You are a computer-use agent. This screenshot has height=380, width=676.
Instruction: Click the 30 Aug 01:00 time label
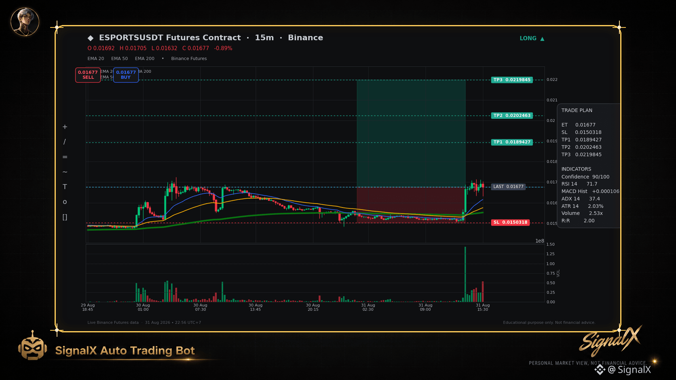coord(143,307)
